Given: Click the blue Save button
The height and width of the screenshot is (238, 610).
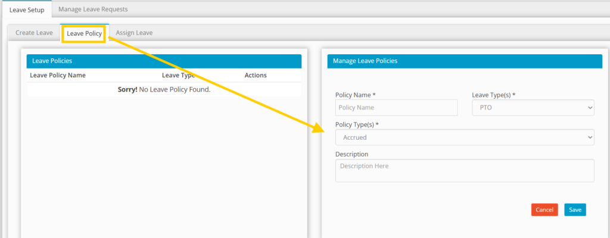Looking at the screenshot, I should click(x=575, y=210).
